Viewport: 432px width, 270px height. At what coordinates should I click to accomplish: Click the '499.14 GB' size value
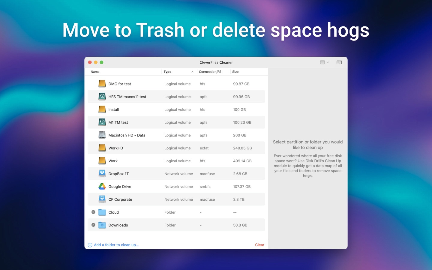(242, 161)
